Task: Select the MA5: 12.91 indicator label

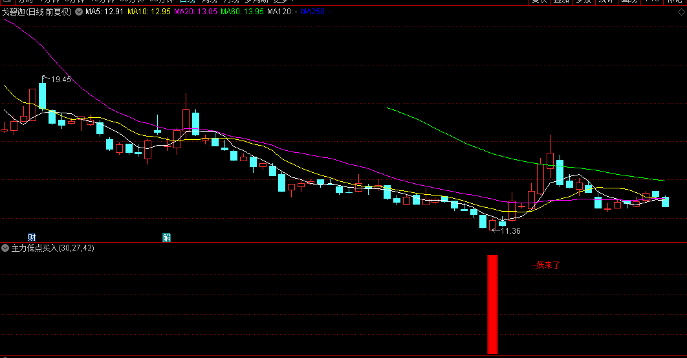Action: [x=104, y=12]
